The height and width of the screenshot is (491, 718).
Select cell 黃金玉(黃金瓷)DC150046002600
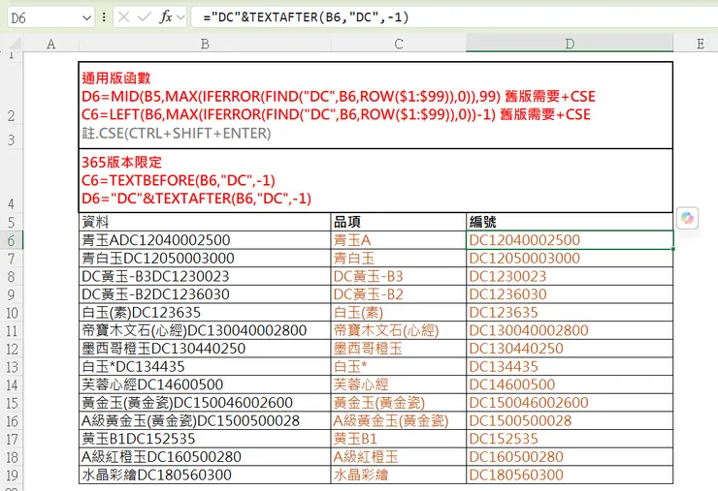tap(205, 403)
